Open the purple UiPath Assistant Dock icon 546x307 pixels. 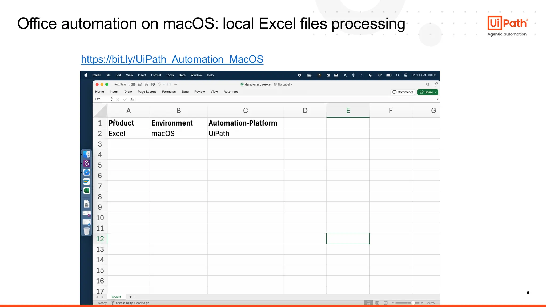pyautogui.click(x=86, y=163)
